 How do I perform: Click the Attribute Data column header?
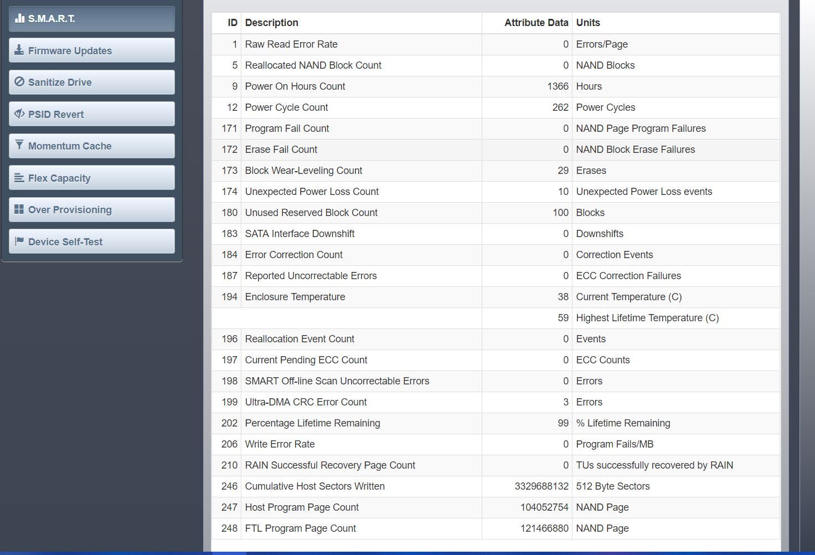pos(537,23)
